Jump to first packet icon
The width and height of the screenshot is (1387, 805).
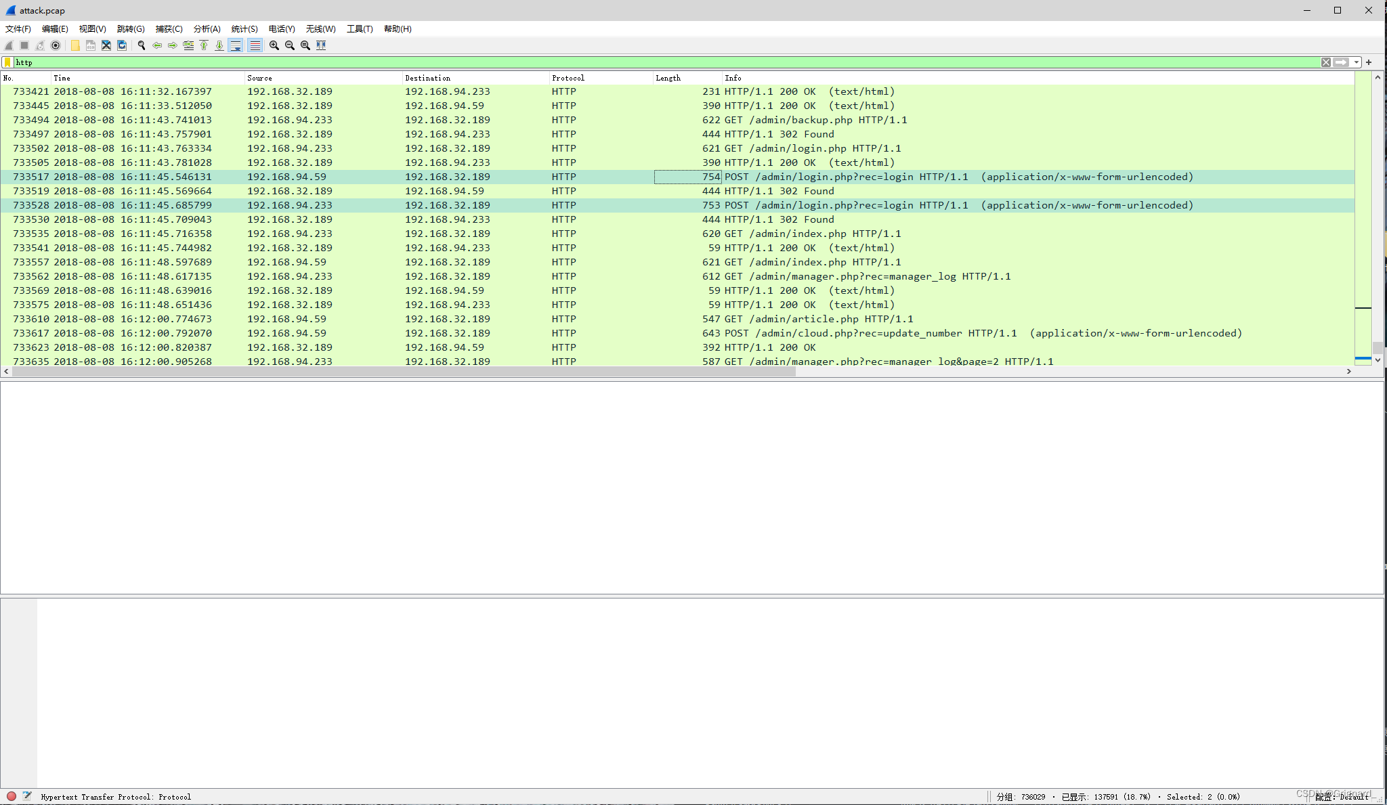tap(204, 45)
